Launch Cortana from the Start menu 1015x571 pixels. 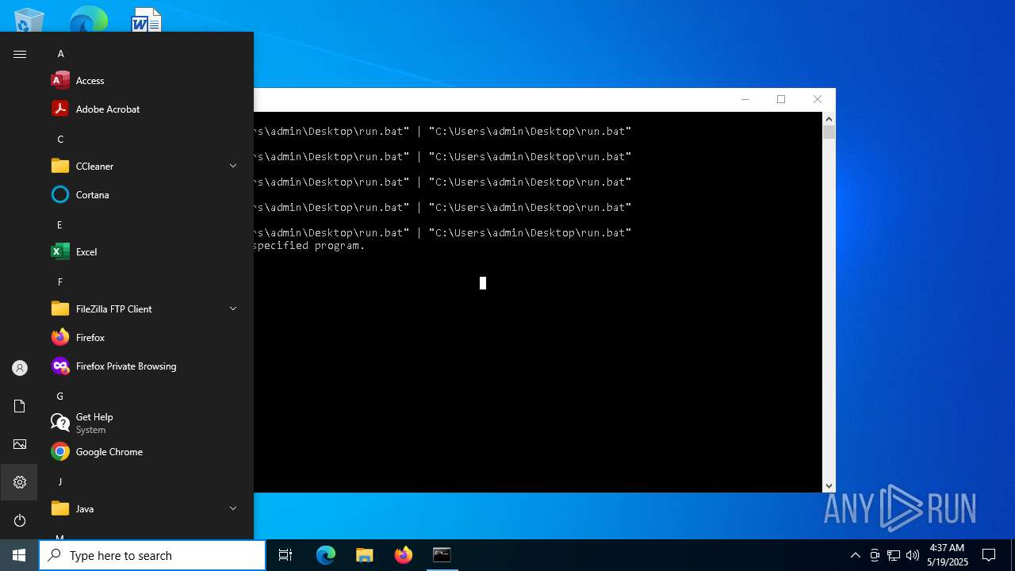click(146, 195)
